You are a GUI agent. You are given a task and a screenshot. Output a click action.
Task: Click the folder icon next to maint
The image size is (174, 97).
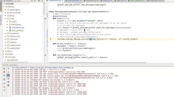[6, 54]
